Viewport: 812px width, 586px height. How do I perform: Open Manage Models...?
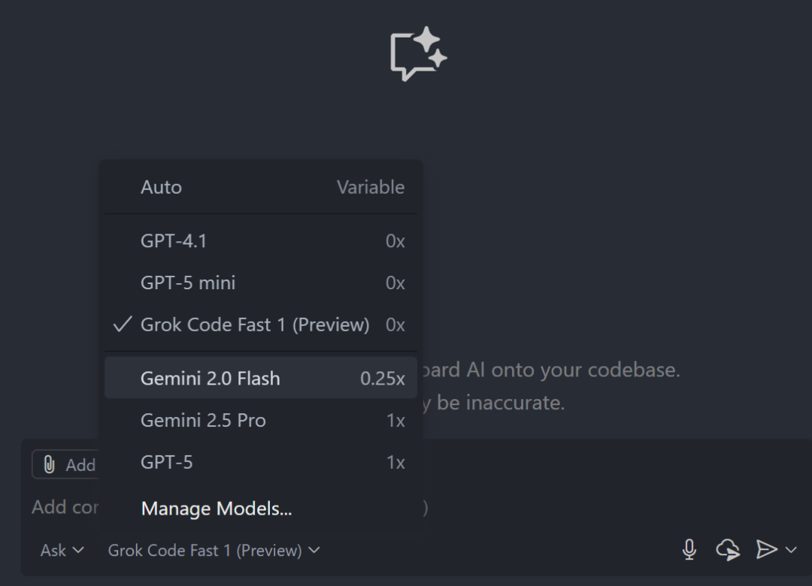(x=217, y=509)
